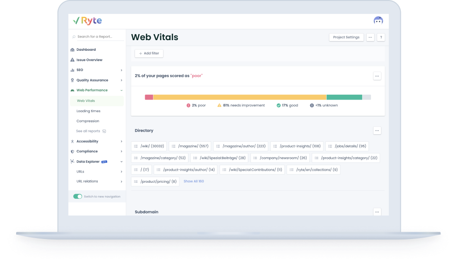Select the /ryte/en/collections/ (9) chip
Viewport: 457px width, 263px height.
(313, 170)
